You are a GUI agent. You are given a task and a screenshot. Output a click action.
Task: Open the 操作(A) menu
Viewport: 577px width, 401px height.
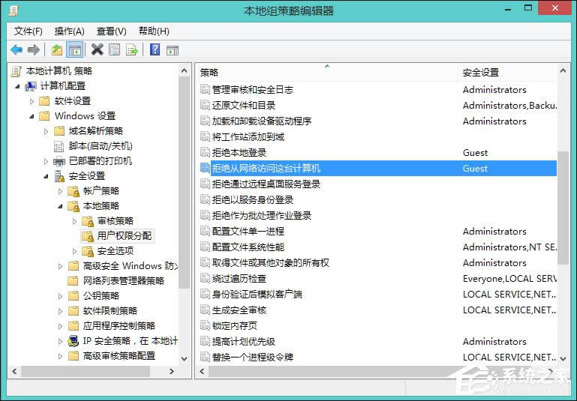[70, 31]
